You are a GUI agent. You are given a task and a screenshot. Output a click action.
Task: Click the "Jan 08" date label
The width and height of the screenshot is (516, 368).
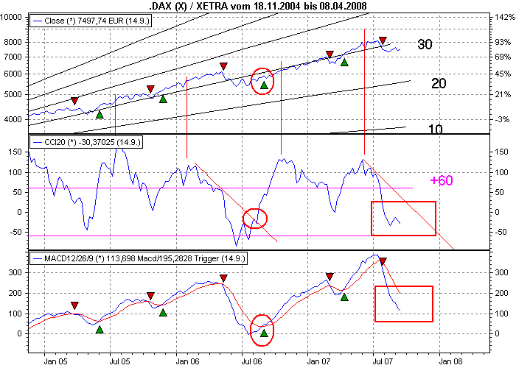[x=450, y=361]
